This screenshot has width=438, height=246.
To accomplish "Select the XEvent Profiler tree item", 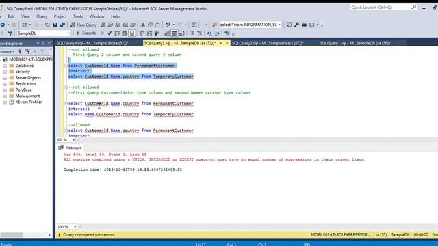I will [29, 102].
